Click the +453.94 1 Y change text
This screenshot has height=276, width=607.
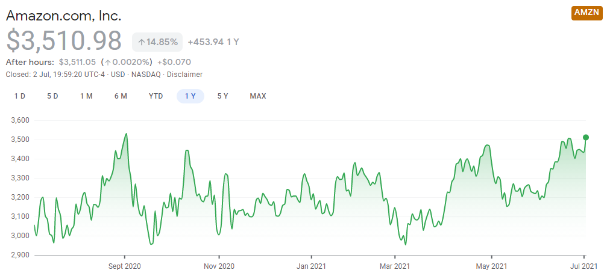[x=213, y=42]
